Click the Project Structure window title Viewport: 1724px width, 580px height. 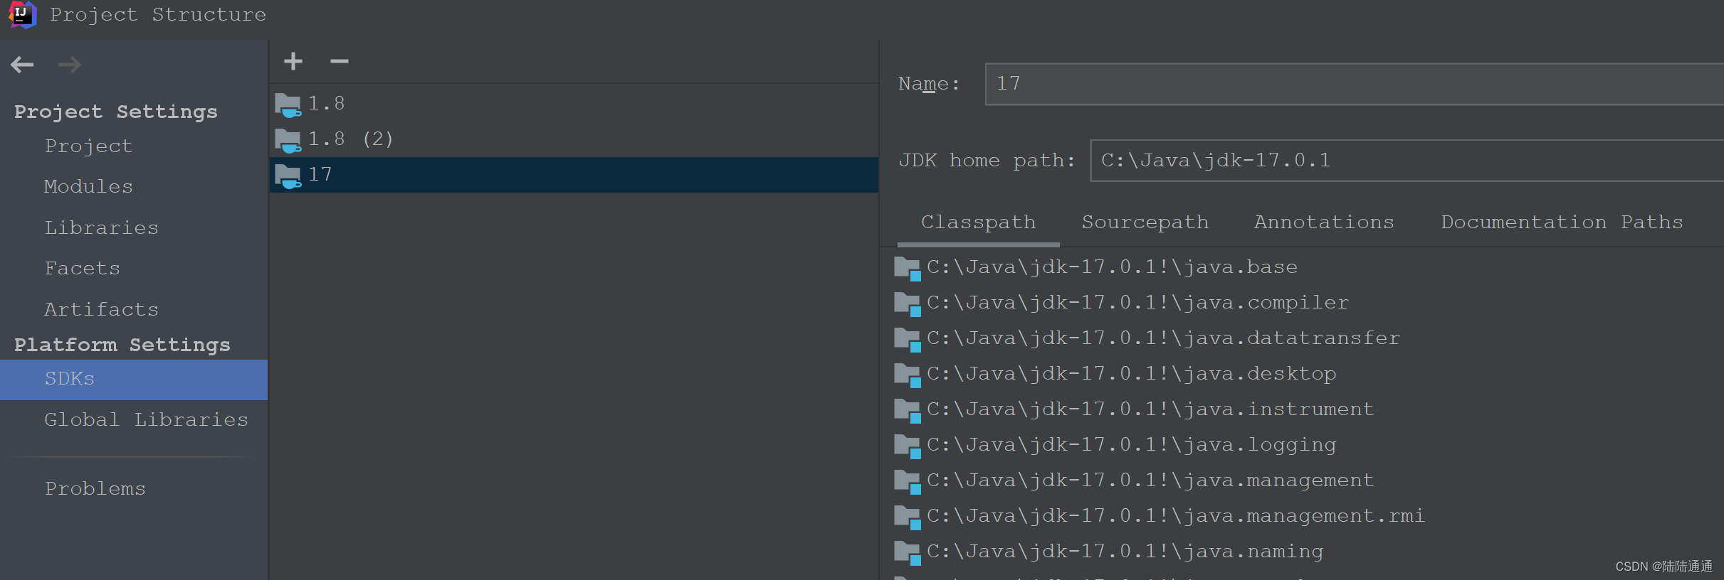point(158,15)
